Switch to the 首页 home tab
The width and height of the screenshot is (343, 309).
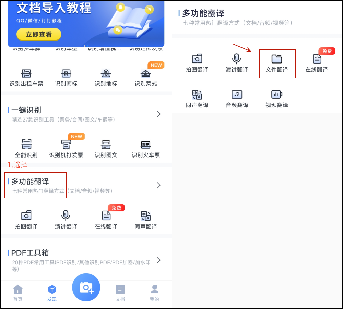click(x=17, y=293)
